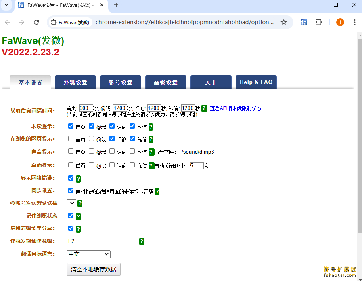362x281 pixels.
Task: Uncheck 私信 in the 未读提示 row
Action: (132, 126)
